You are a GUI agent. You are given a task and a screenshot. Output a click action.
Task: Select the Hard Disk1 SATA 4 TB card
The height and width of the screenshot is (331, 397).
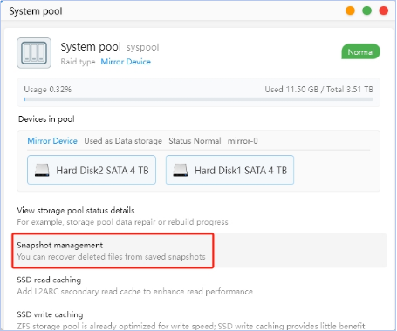229,170
